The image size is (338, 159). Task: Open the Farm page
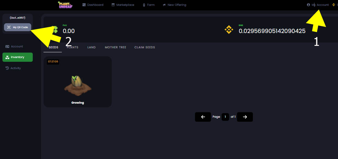point(149,5)
